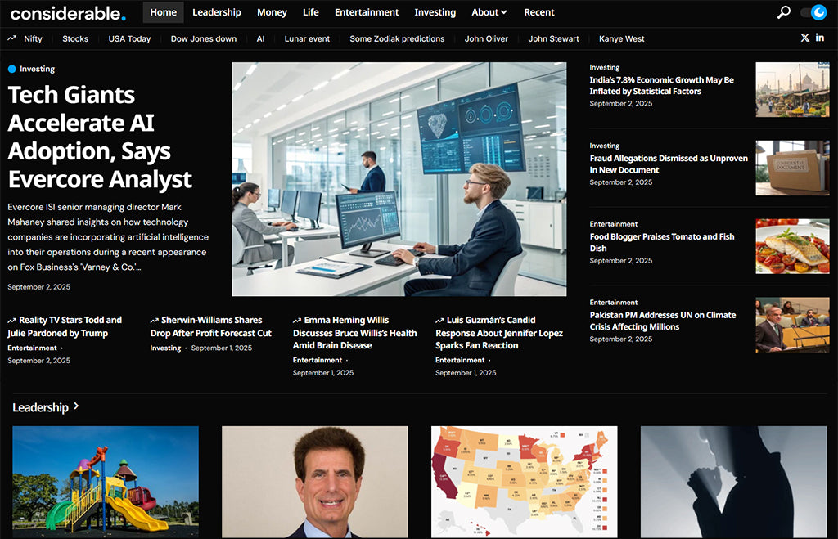The height and width of the screenshot is (539, 838).
Task: Open Reality TV Stars Todd and Julie article
Action: 65,326
